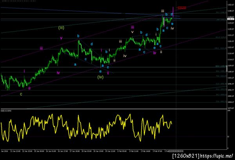Image resolution: width=235 pixels, height=160 pixels.
Task: Click the 1122.67 price axis value
Action: 231,47
